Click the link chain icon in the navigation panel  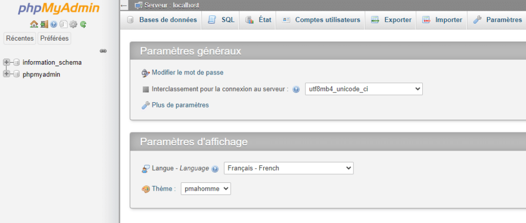coord(103,51)
